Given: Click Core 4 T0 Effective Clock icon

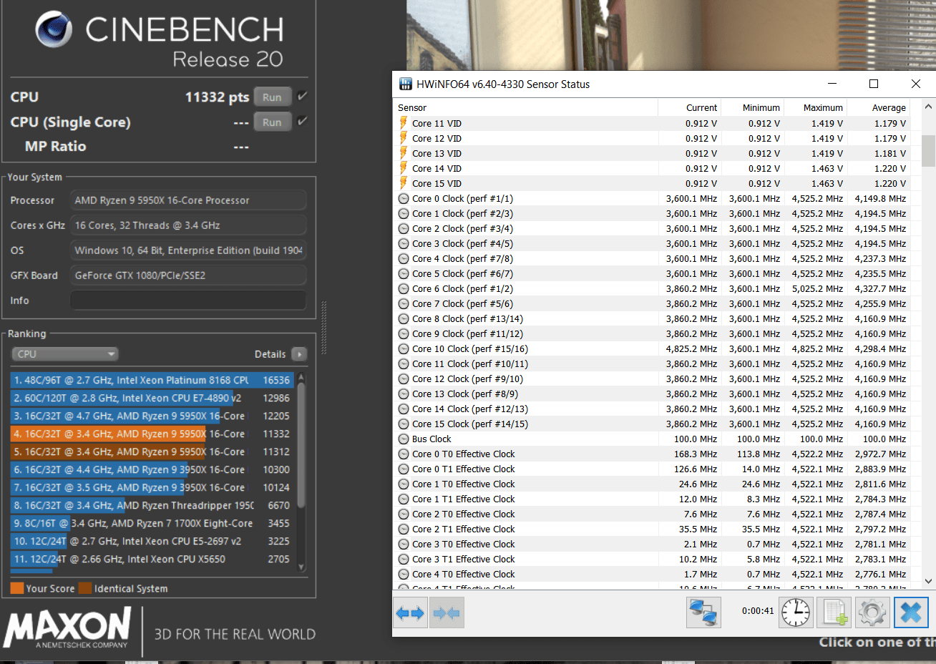Looking at the screenshot, I should pyautogui.click(x=404, y=574).
